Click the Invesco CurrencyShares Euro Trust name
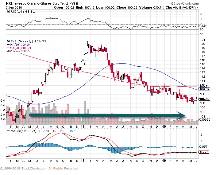 pyautogui.click(x=41, y=3)
